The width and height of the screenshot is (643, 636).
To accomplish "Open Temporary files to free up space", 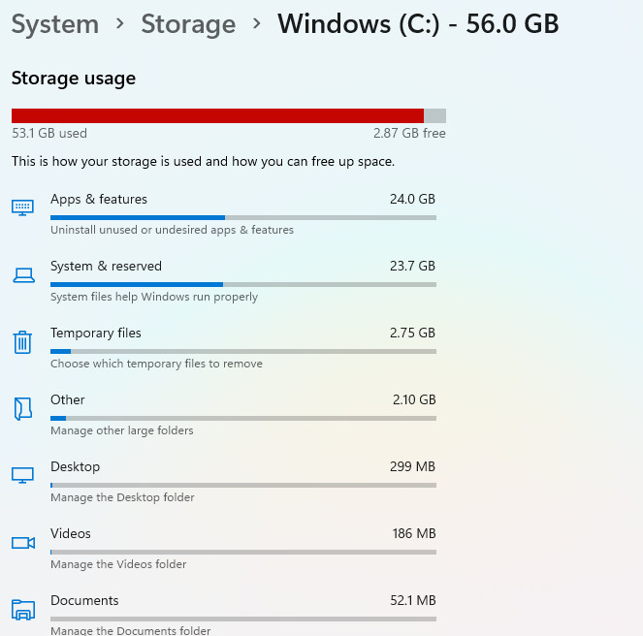I will coord(96,334).
